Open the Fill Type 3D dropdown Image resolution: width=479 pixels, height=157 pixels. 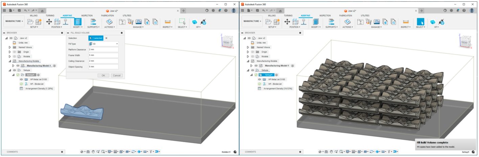click(x=103, y=44)
